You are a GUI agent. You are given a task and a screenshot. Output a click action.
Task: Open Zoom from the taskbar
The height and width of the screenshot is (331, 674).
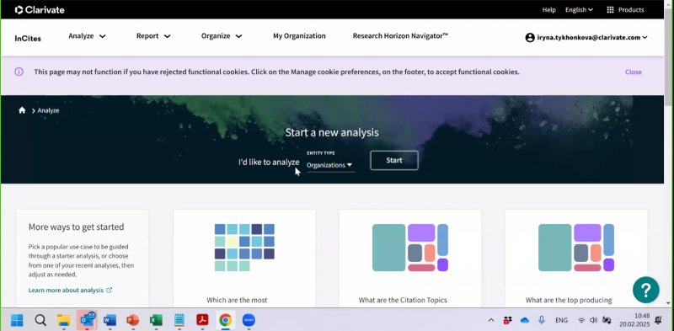pos(249,320)
